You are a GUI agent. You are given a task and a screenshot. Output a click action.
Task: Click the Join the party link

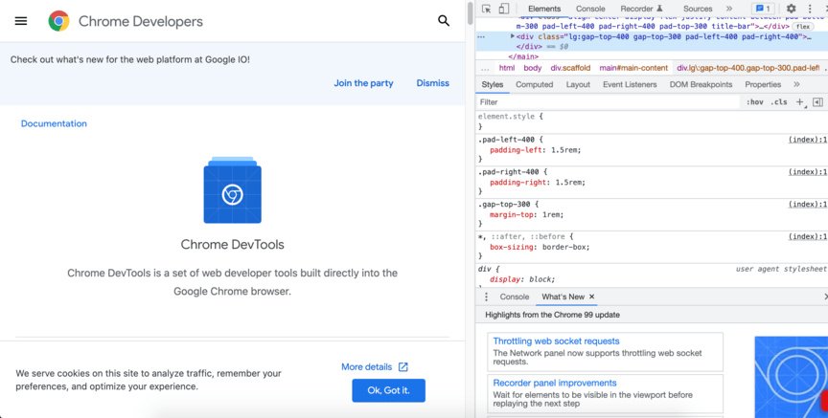363,83
